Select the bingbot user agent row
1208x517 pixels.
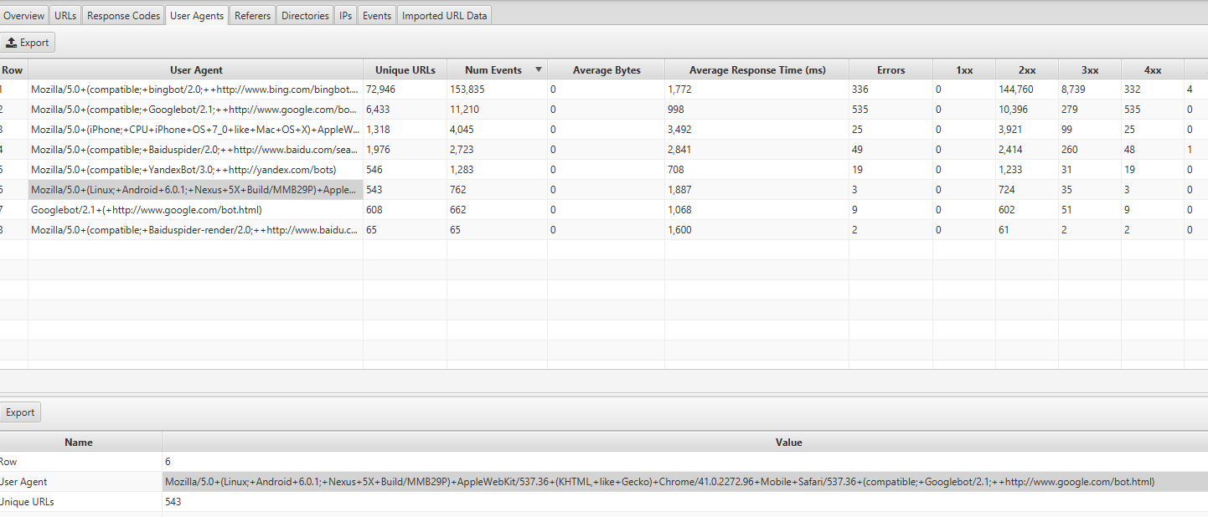(604, 89)
